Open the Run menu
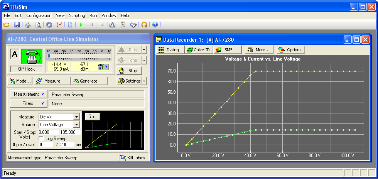Image resolution: width=378 pixels, height=179 pixels. [93, 15]
